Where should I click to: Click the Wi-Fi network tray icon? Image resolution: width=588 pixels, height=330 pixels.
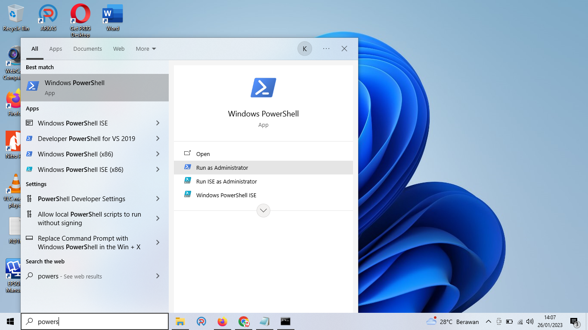(520, 321)
